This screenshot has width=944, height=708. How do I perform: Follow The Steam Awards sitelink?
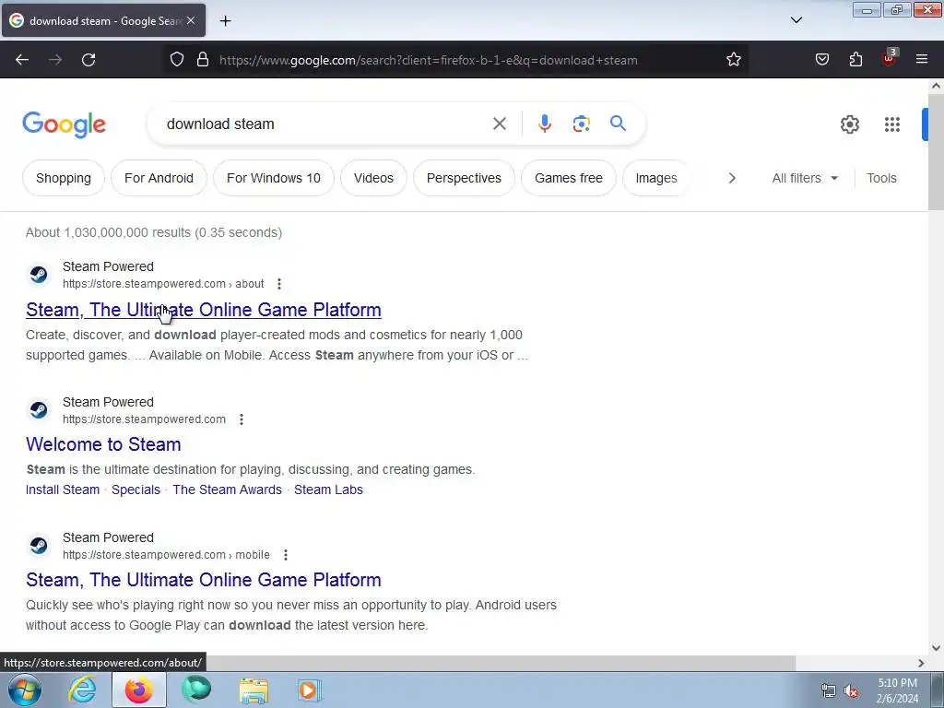click(x=227, y=490)
